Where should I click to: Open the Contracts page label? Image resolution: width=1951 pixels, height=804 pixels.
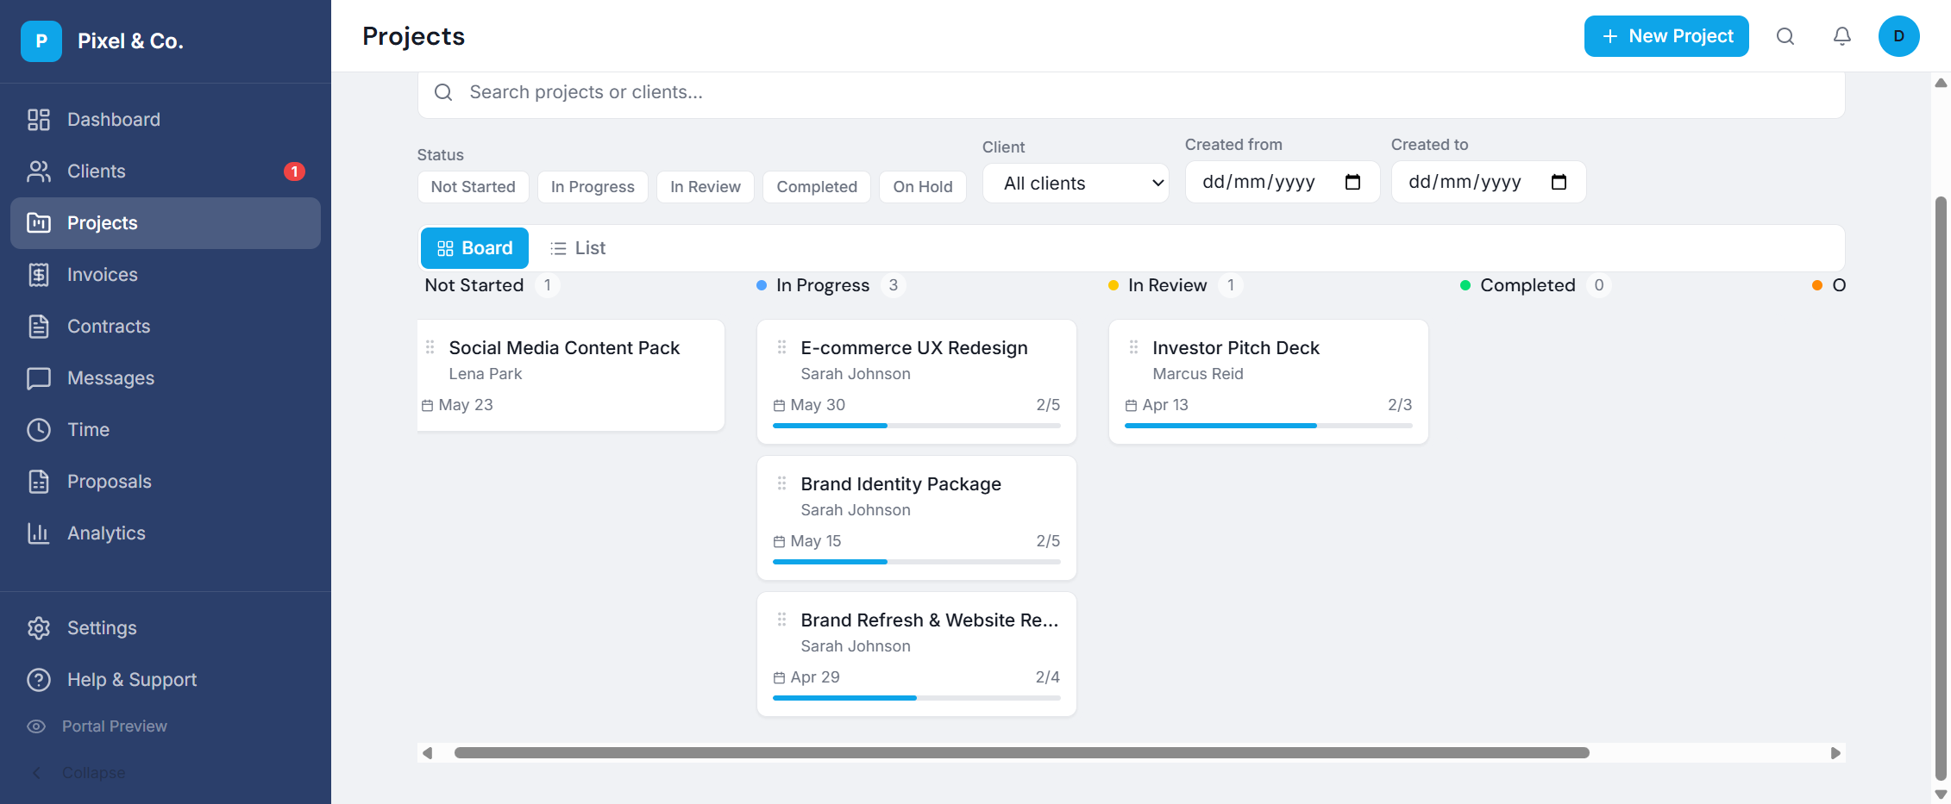(x=109, y=327)
